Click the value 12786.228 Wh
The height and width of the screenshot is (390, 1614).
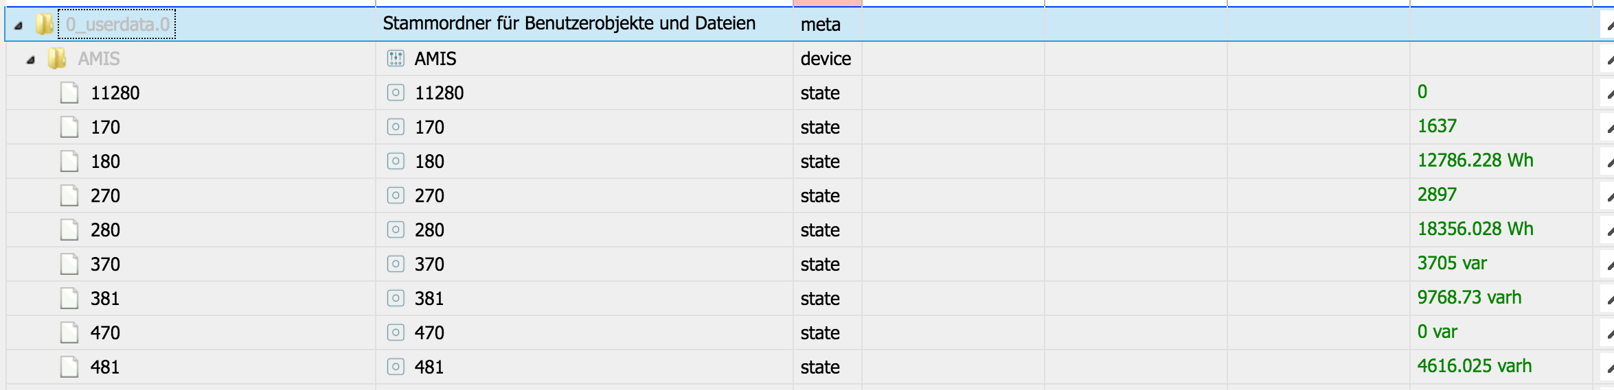tap(1475, 160)
